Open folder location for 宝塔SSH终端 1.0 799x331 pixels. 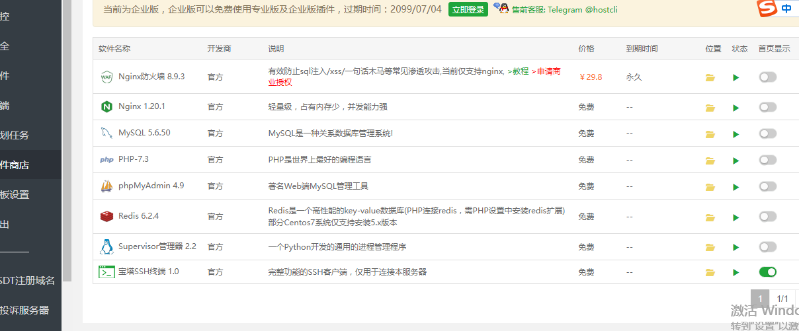710,272
